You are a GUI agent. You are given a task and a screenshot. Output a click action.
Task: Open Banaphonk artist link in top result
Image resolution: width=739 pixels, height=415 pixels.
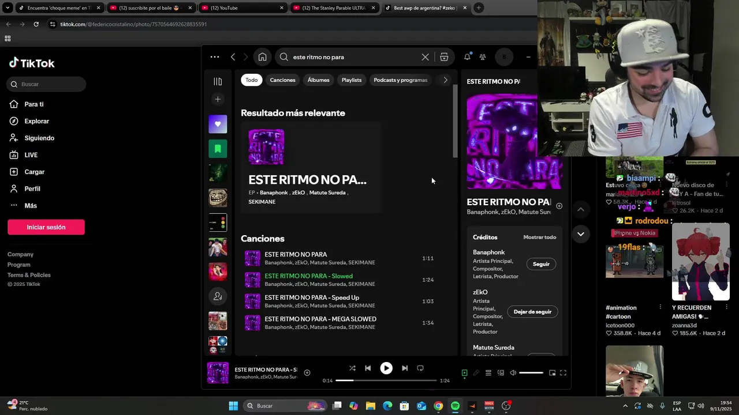[274, 193]
